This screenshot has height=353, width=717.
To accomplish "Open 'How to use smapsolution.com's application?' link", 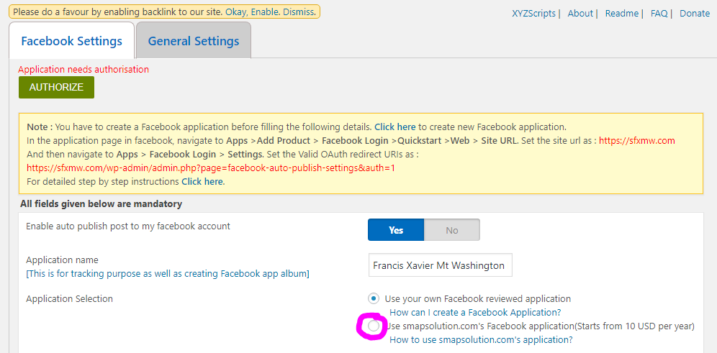I will pos(480,340).
